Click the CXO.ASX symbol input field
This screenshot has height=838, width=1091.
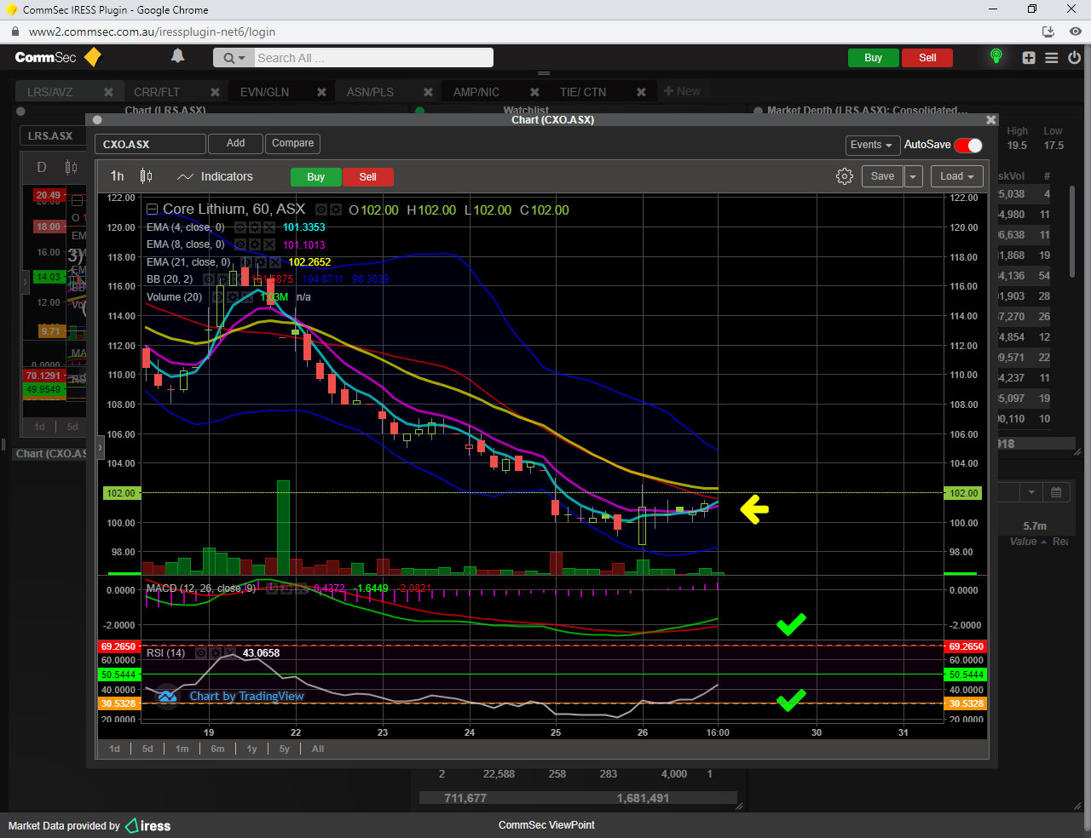coord(150,144)
